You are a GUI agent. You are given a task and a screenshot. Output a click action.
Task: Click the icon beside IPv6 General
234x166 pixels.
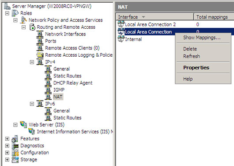[x=48, y=111]
